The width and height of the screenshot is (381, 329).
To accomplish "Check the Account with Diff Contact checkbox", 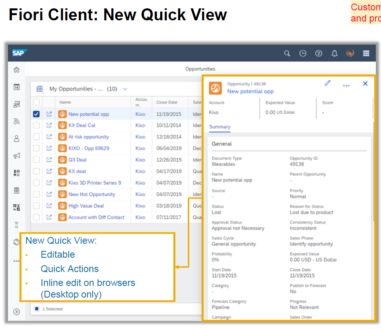I will [37, 217].
